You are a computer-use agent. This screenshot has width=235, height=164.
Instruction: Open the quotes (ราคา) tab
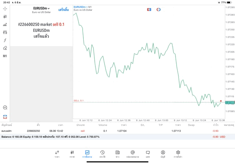pos(57,154)
